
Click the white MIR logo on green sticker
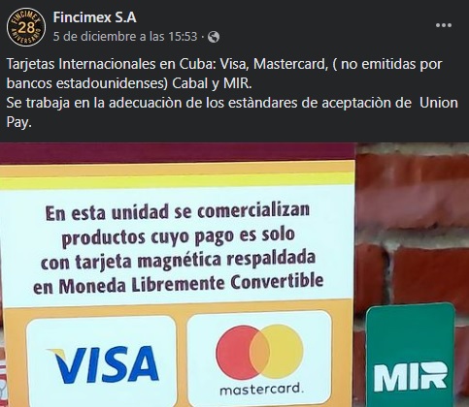tap(411, 377)
